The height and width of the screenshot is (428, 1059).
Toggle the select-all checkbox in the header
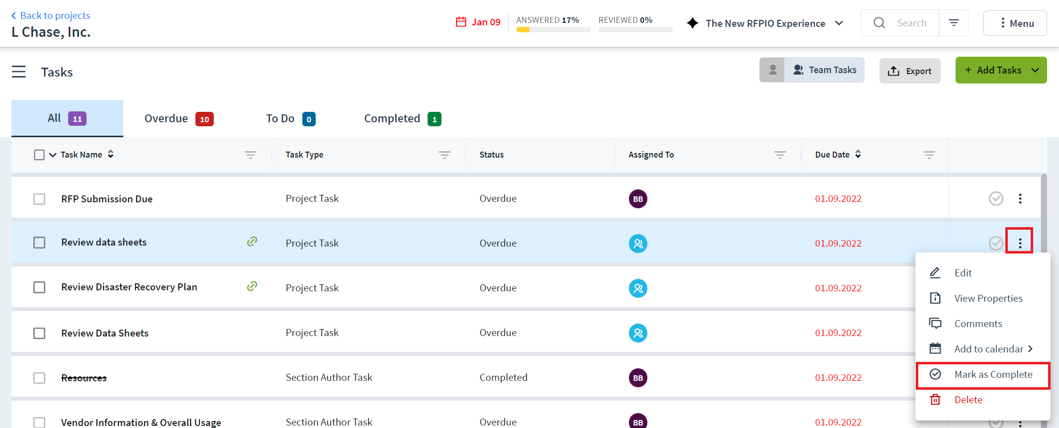[x=39, y=155]
